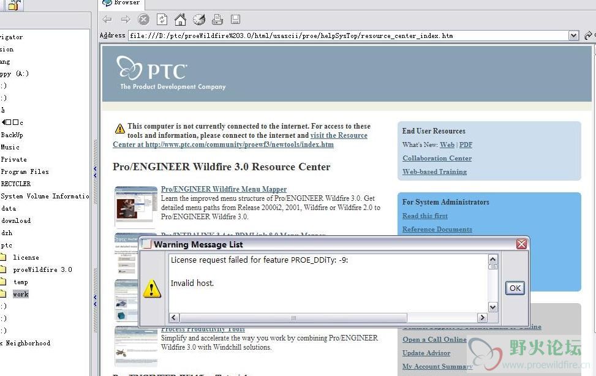Open What's New PDF link
The width and height of the screenshot is (596, 376).
(466, 145)
